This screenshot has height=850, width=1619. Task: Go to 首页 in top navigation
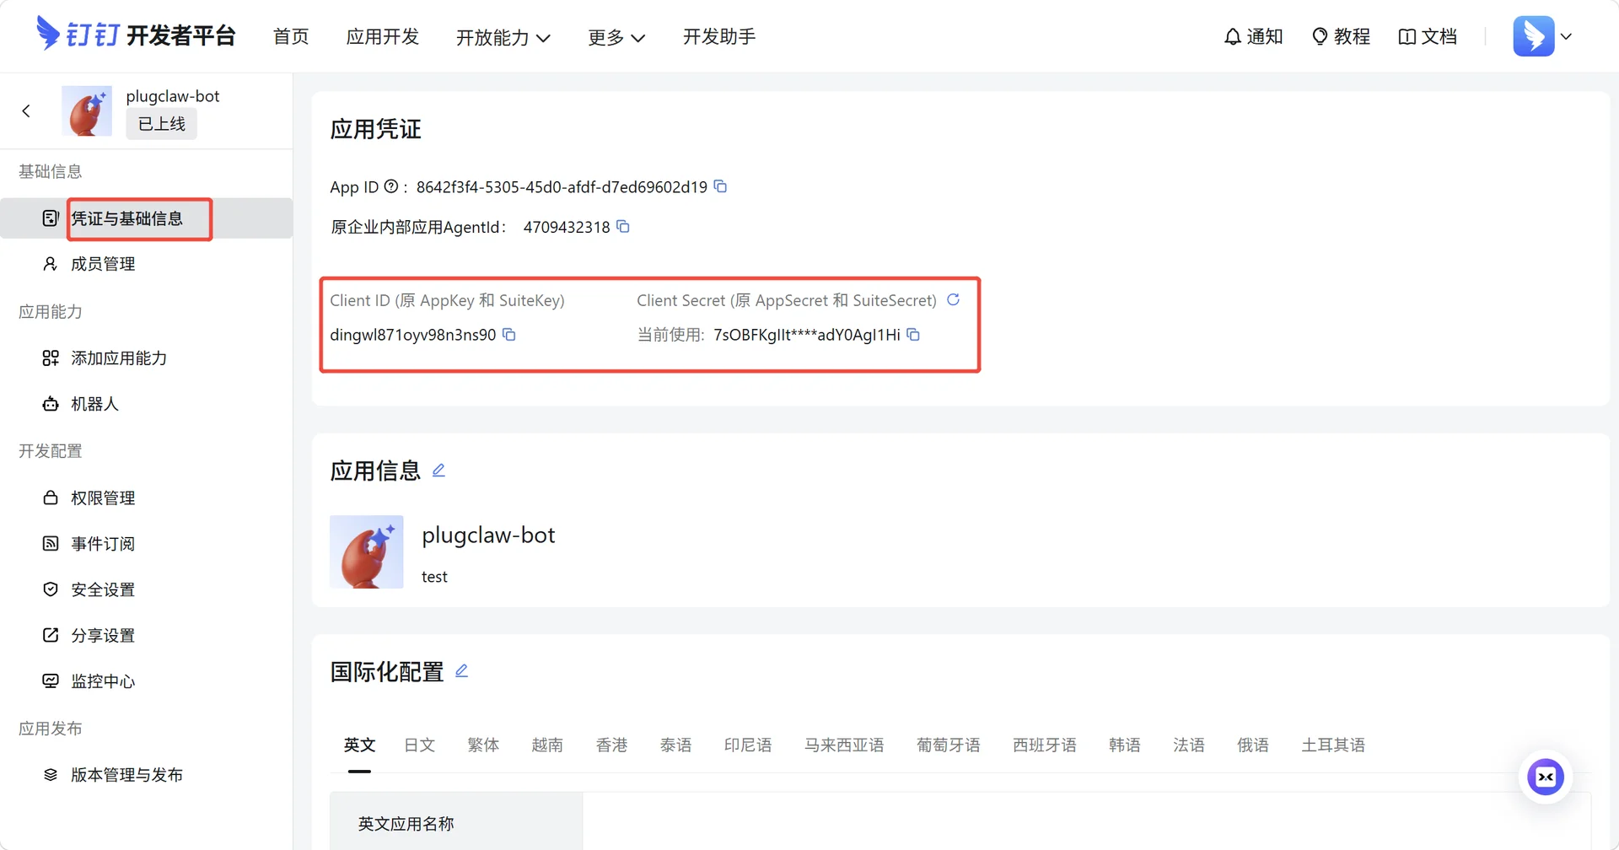point(291,36)
